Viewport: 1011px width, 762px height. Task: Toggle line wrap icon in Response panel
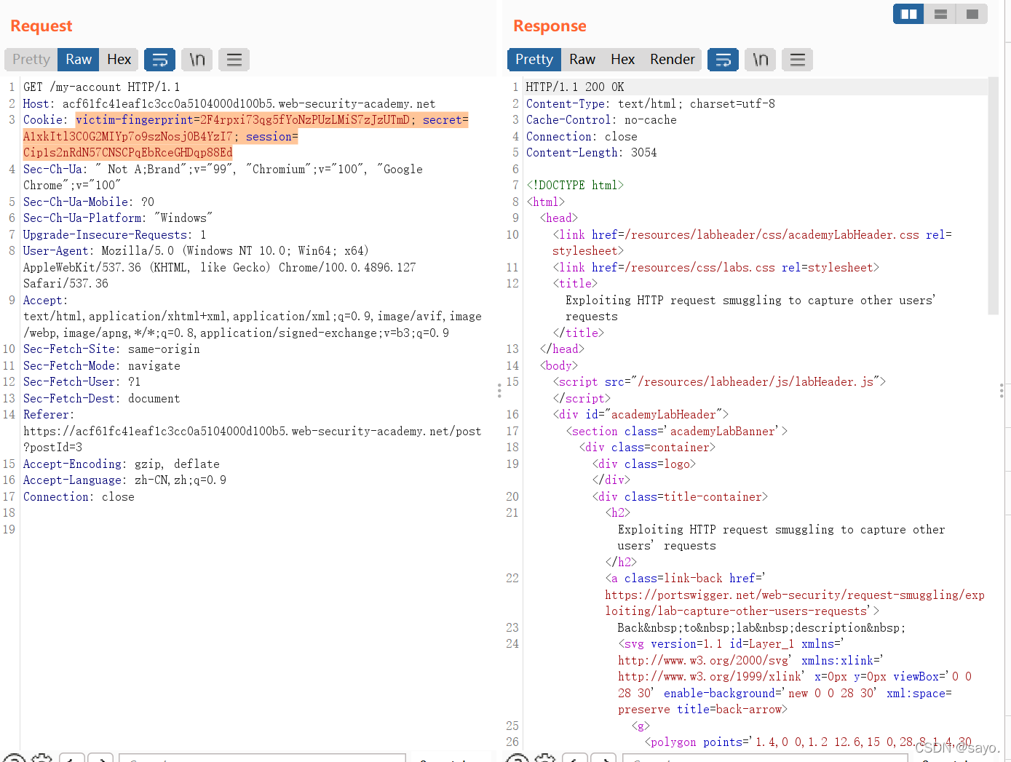(723, 60)
